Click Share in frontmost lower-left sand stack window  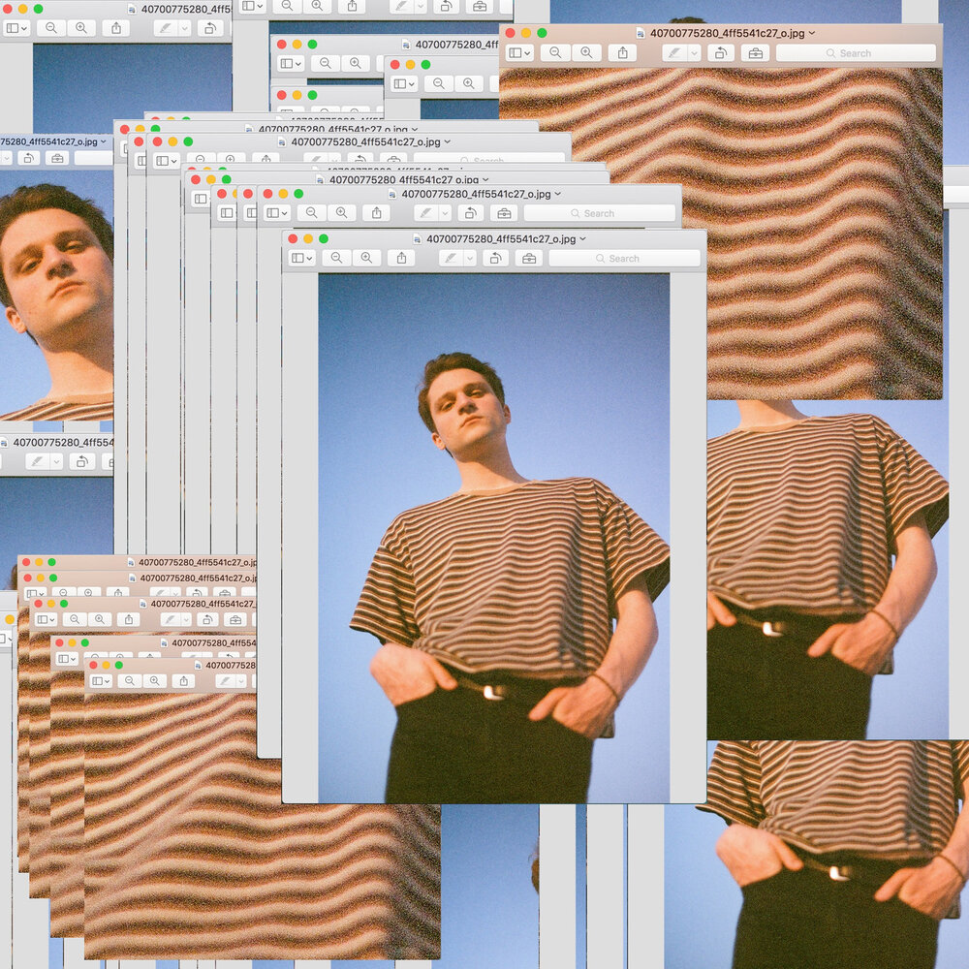(x=183, y=681)
